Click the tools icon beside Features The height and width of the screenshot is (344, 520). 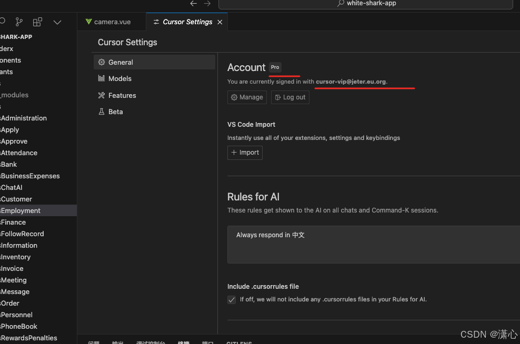102,95
